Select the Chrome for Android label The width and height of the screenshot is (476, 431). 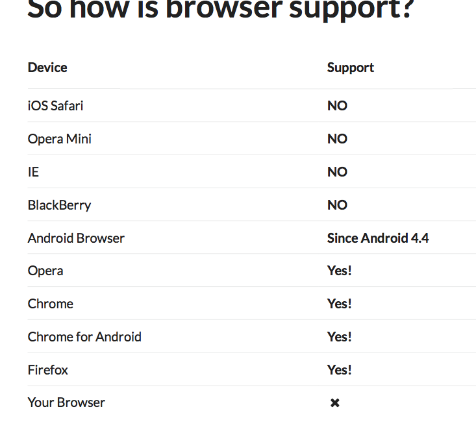(x=84, y=337)
